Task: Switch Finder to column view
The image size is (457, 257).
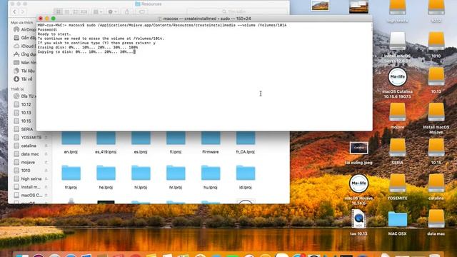Action: (75, 11)
